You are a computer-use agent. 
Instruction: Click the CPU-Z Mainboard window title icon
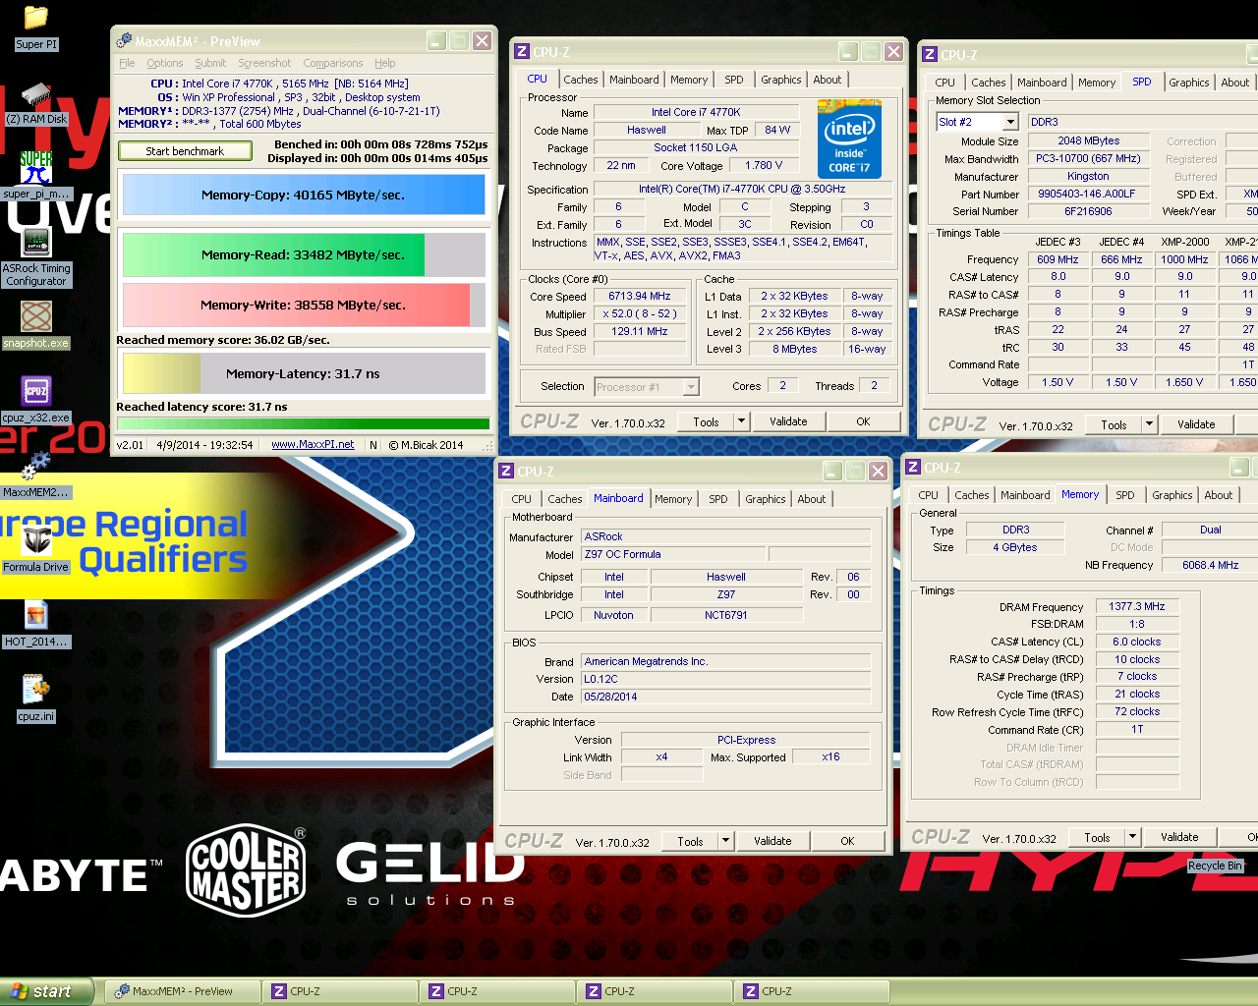tap(506, 472)
